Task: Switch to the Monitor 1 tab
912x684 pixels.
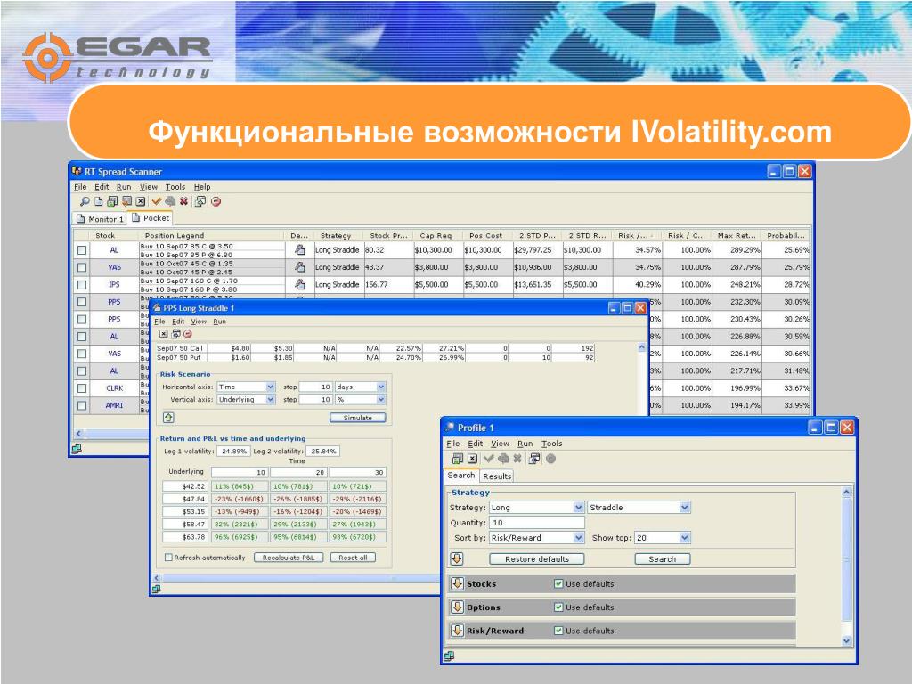Action: pos(100,219)
